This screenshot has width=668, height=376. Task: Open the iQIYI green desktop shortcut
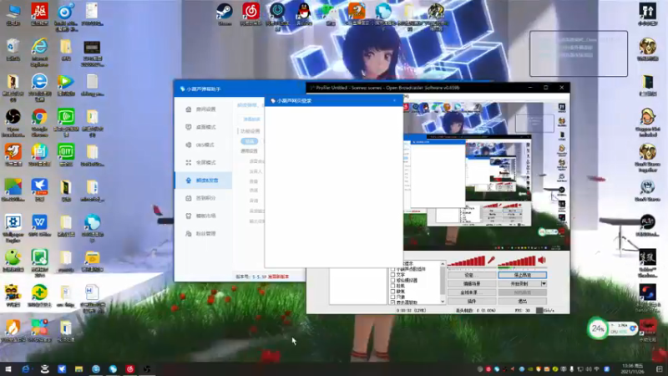coord(66,155)
